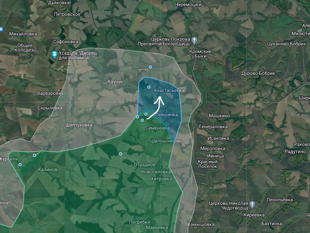The image size is (310, 233).
Task: Click the Погребки village label
Action: pyautogui.click(x=139, y=222)
